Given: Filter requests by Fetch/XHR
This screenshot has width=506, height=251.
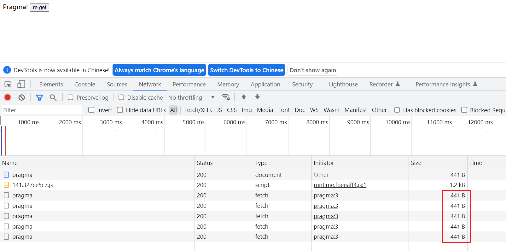Looking at the screenshot, I should (198, 110).
